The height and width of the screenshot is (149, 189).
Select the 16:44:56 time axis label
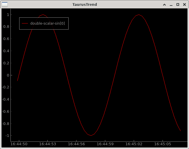click(76, 144)
